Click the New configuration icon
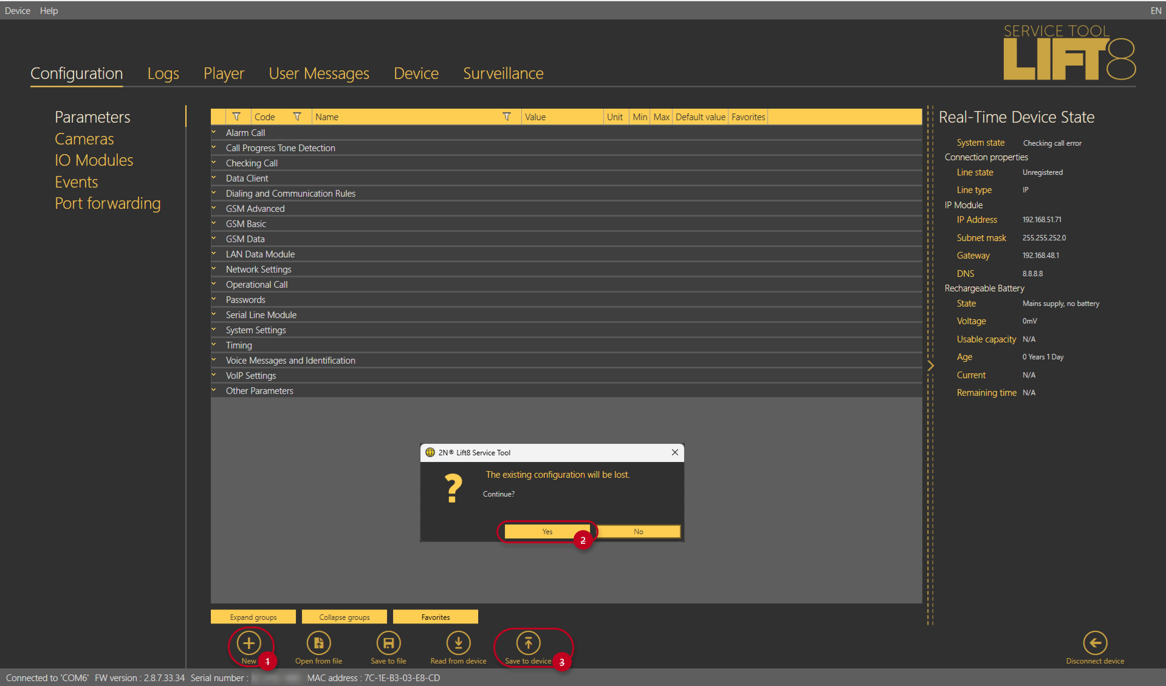This screenshot has height=686, width=1166. tap(249, 643)
